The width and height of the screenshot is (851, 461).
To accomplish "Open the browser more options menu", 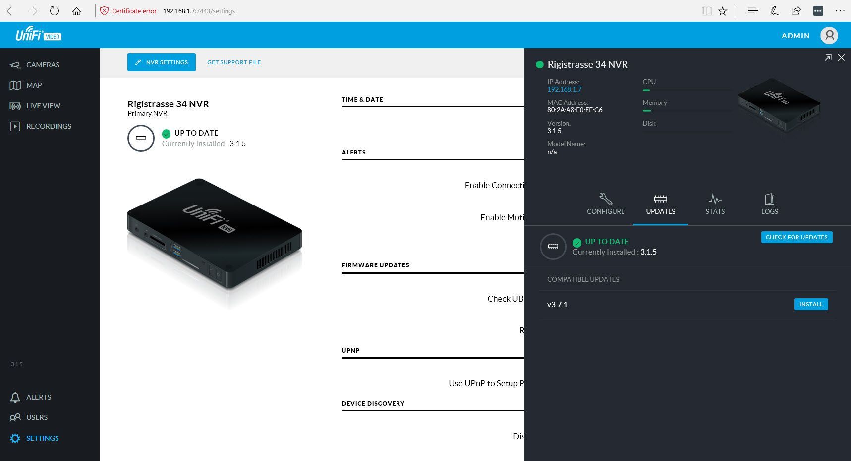I will pos(840,11).
